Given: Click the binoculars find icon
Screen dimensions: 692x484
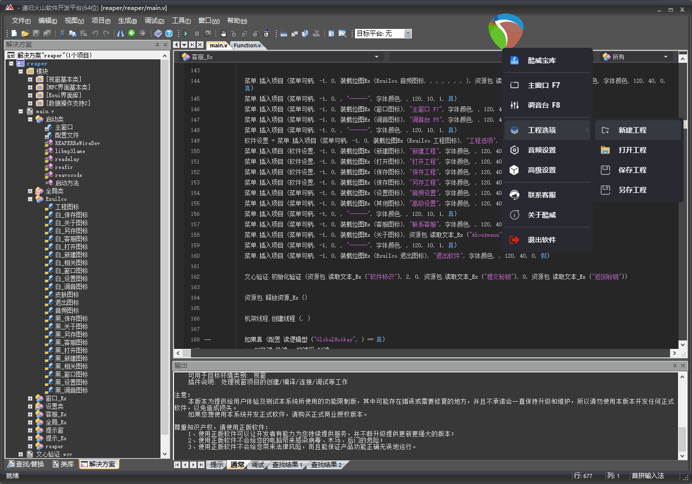Looking at the screenshot, I should [x=121, y=33].
